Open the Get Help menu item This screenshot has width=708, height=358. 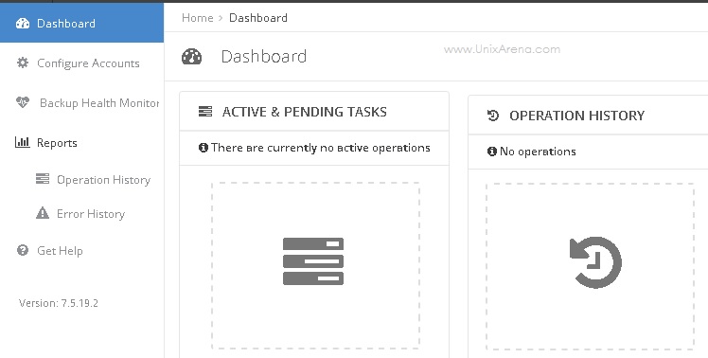60,250
